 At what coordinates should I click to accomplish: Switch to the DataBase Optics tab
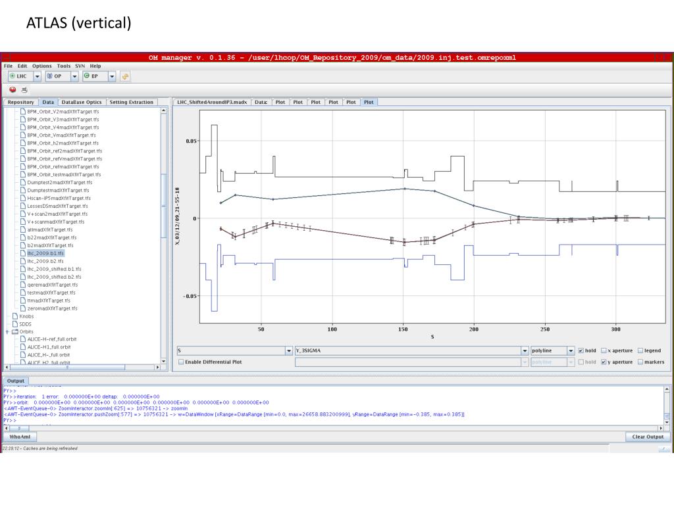tap(81, 102)
